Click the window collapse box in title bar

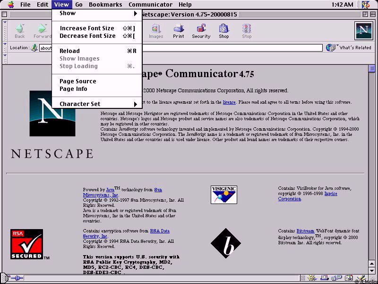pos(372,14)
